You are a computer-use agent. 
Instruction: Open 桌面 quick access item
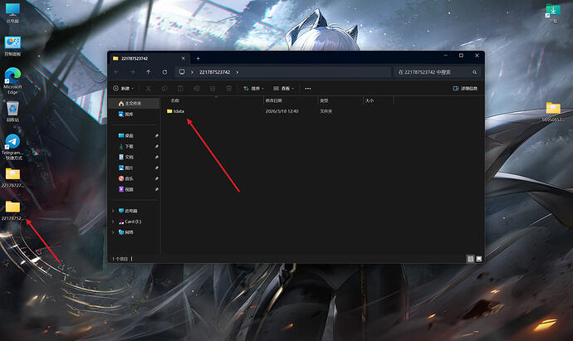(x=134, y=135)
